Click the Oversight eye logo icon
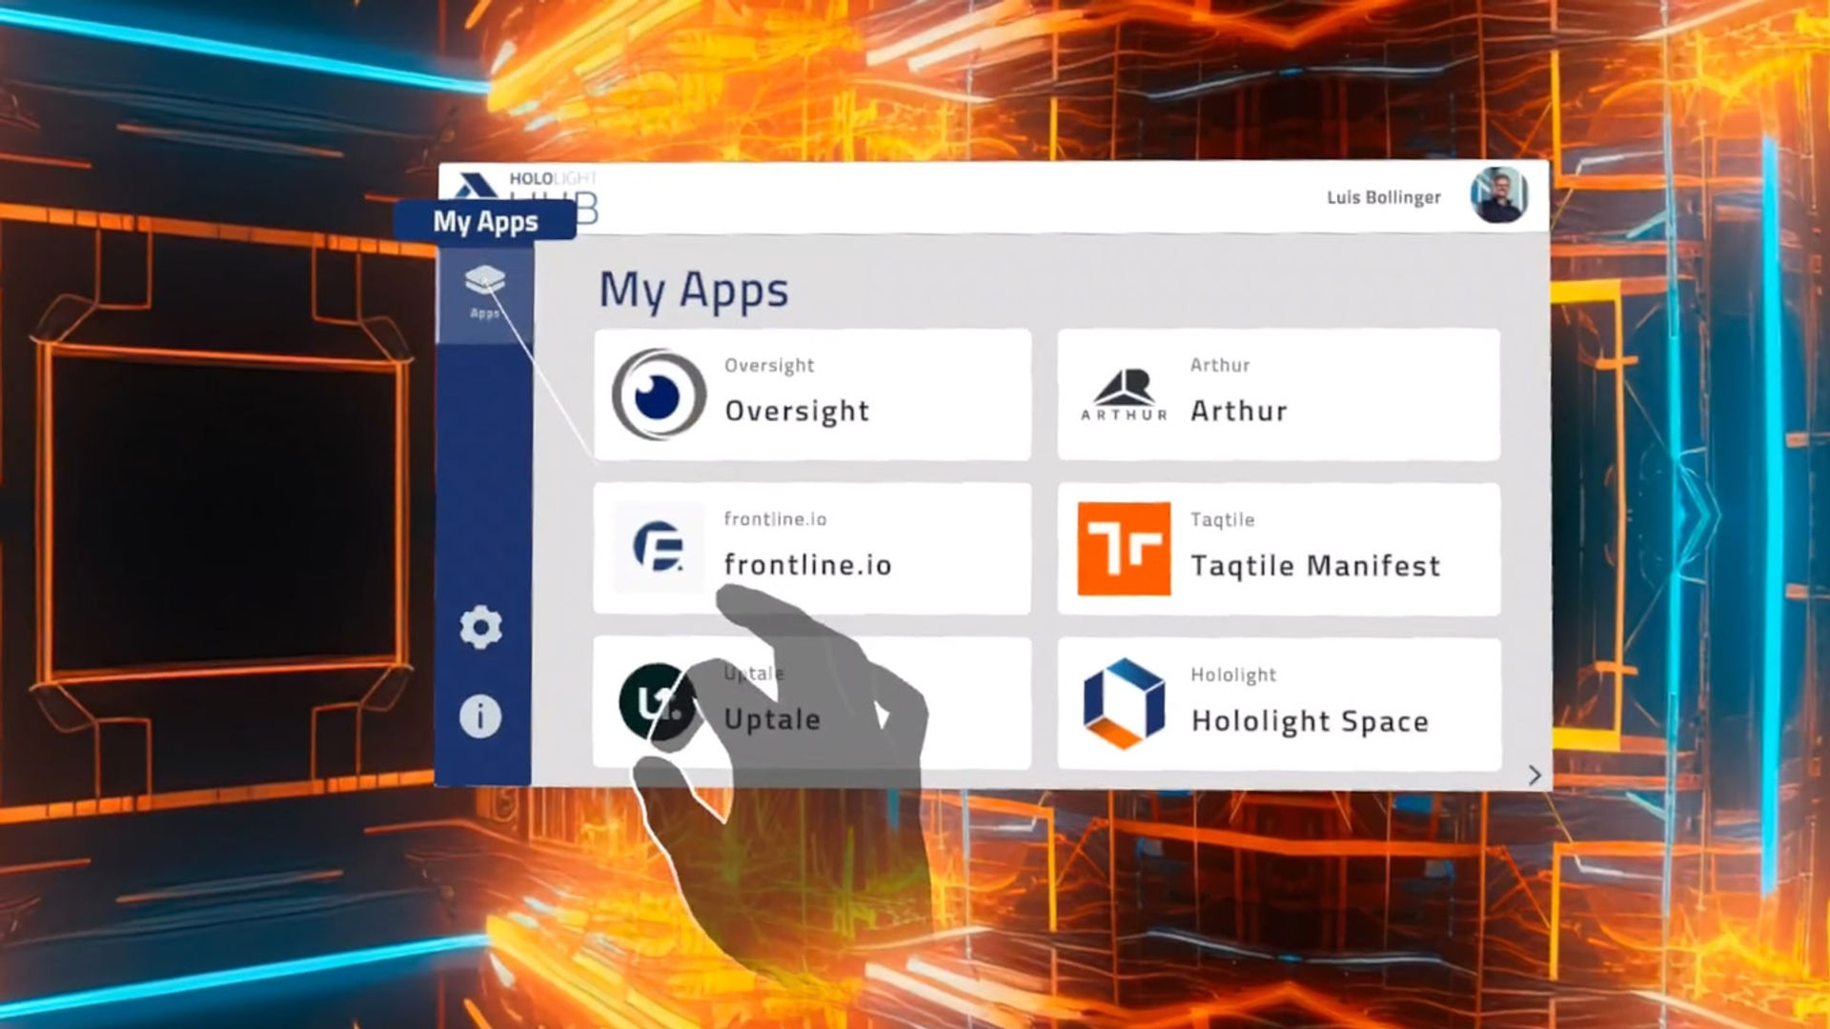1830x1029 pixels. click(659, 393)
